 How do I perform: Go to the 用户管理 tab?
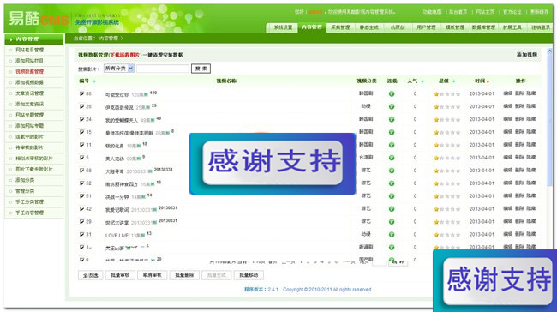(x=426, y=27)
